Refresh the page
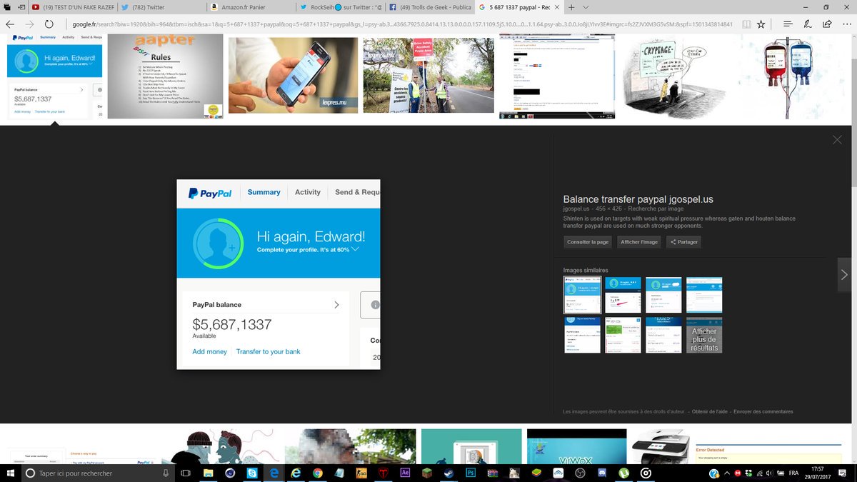The height and width of the screenshot is (482, 857). (49, 24)
